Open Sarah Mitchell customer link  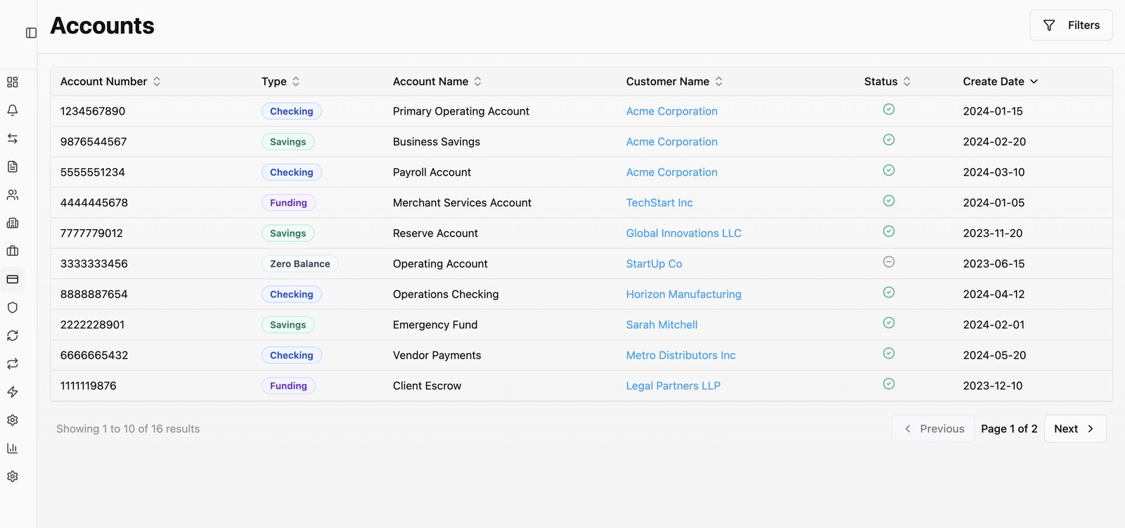click(662, 325)
